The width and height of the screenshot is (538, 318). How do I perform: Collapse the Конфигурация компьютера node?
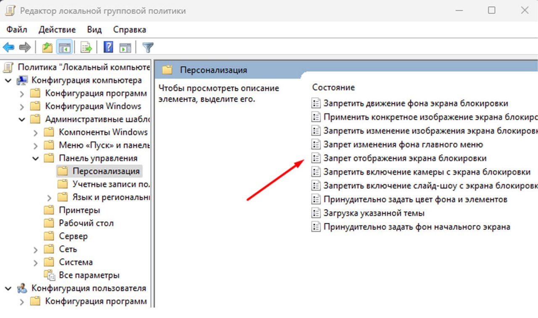point(8,80)
